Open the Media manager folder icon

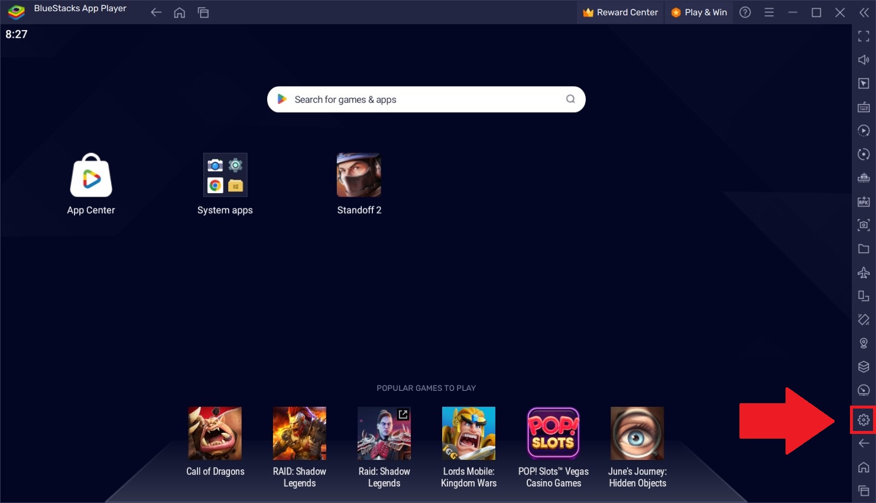(863, 249)
